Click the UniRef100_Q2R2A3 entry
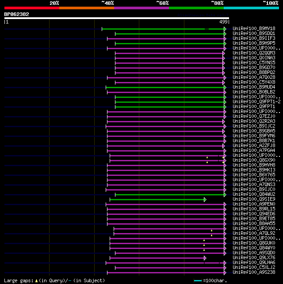The width and height of the screenshot is (283, 284). 254,121
